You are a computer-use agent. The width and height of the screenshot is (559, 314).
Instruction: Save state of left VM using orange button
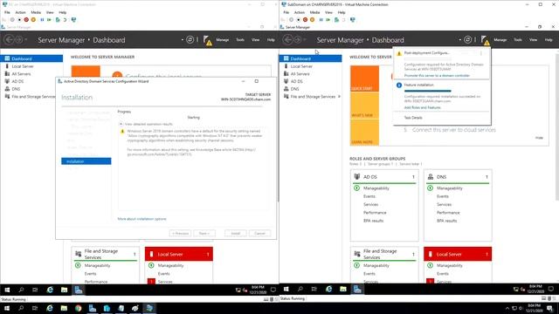coord(33,20)
